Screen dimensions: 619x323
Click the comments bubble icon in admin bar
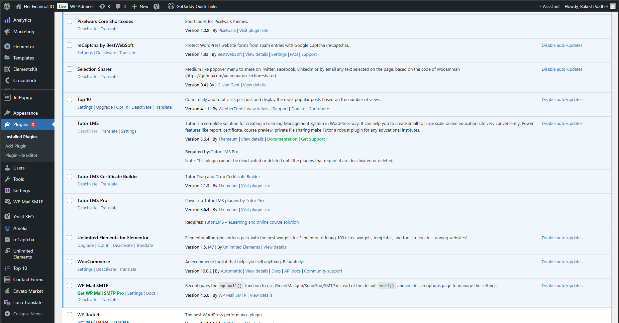[x=118, y=6]
